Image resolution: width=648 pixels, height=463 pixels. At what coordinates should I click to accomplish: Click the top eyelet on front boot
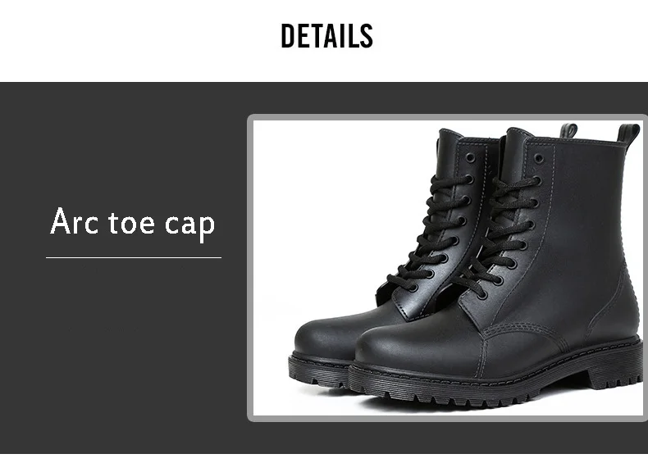point(538,159)
